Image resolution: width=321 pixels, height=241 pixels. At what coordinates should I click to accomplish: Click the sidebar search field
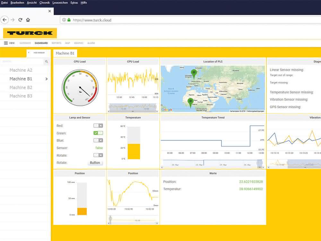[22, 61]
